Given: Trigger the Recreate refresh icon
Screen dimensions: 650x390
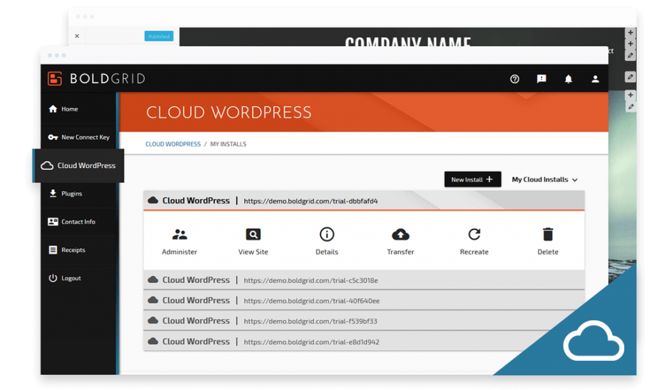Looking at the screenshot, I should (x=474, y=235).
